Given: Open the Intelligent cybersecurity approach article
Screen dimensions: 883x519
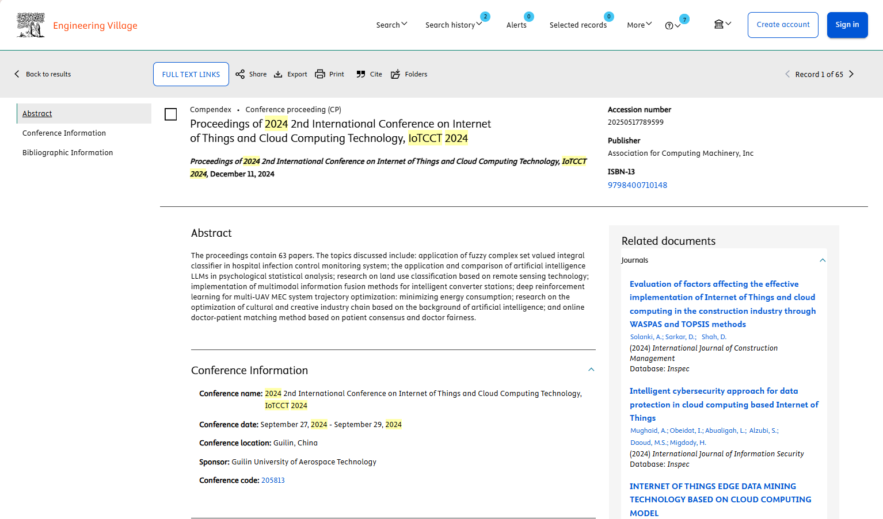Looking at the screenshot, I should 724,405.
